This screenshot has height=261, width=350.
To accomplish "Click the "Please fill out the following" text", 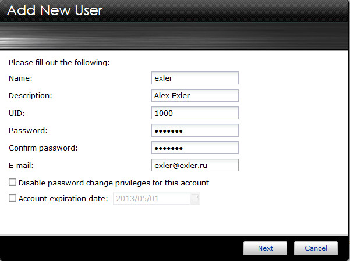I will [59, 62].
